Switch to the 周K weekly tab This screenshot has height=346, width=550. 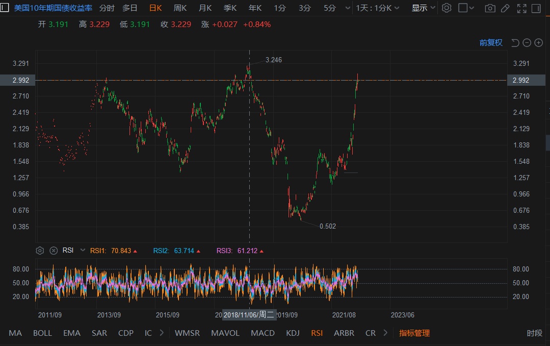click(x=180, y=8)
